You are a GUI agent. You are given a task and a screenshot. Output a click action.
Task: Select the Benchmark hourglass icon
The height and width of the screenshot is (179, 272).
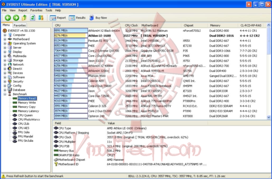pos(10,94)
